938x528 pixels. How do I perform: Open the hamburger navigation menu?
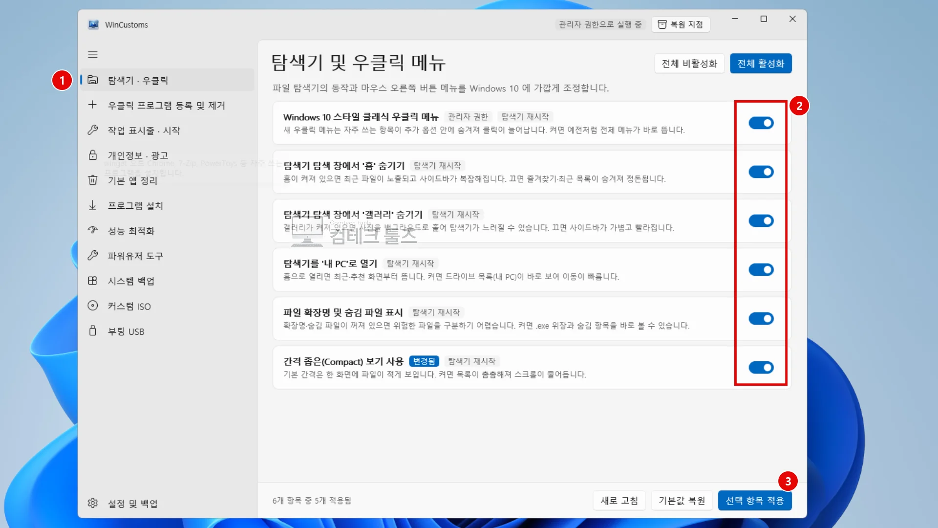coord(93,55)
